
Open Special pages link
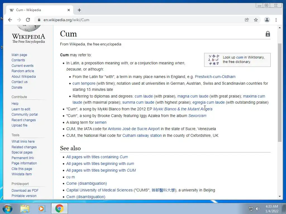tap(22, 152)
